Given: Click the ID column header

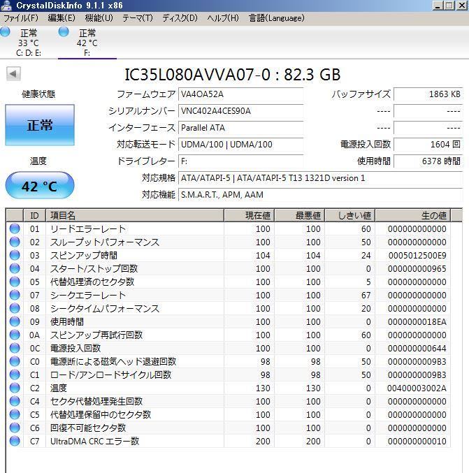Looking at the screenshot, I should click(34, 215).
